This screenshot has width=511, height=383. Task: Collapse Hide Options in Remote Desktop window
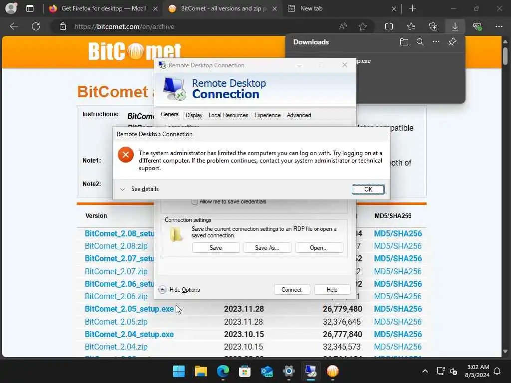point(179,290)
